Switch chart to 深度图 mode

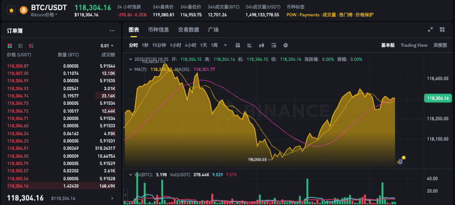tap(440, 45)
